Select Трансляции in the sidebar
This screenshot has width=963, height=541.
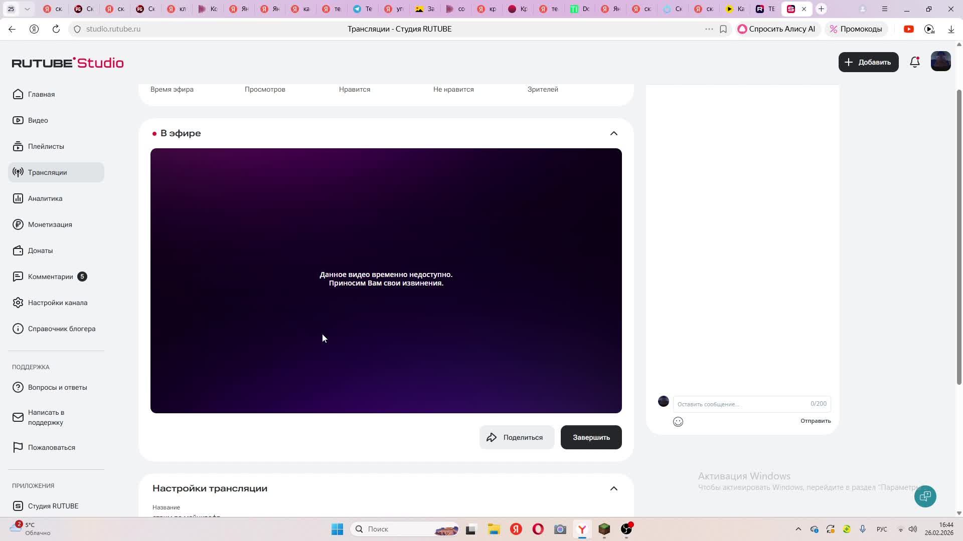pos(56,172)
